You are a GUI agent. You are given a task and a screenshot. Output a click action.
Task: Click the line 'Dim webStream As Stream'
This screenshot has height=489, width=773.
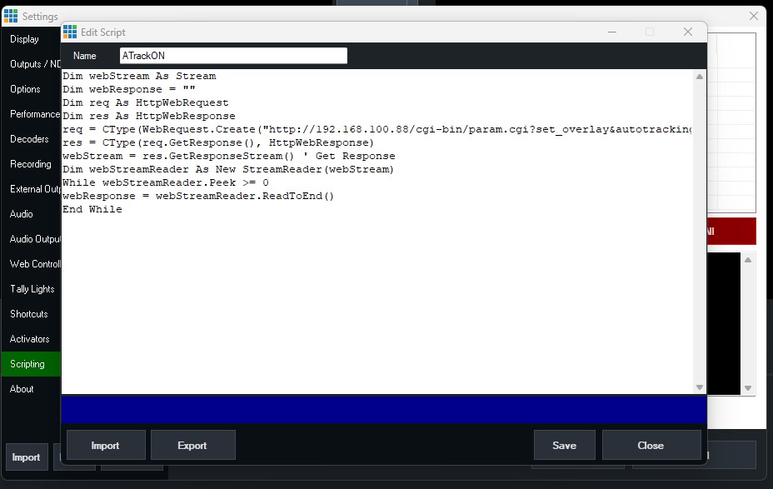coord(139,76)
